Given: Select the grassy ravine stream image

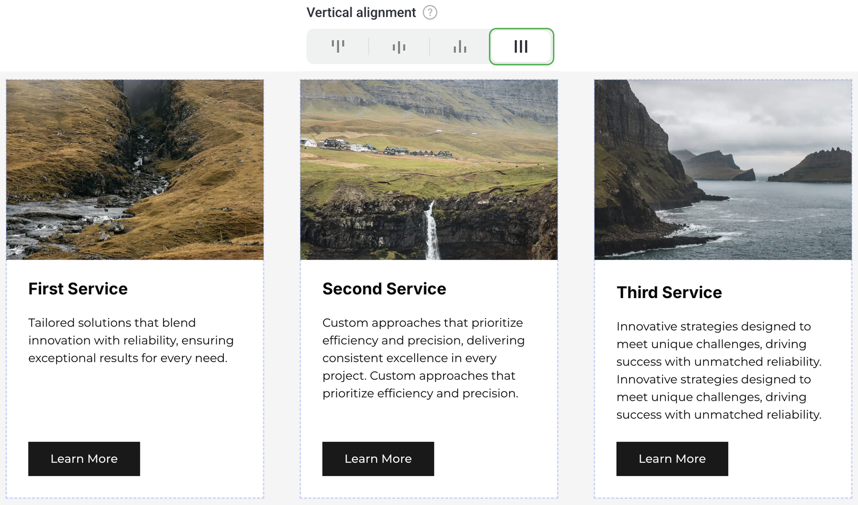Looking at the screenshot, I should coord(135,170).
